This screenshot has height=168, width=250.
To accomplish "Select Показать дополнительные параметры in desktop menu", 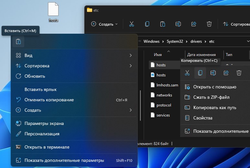I will tap(74, 160).
